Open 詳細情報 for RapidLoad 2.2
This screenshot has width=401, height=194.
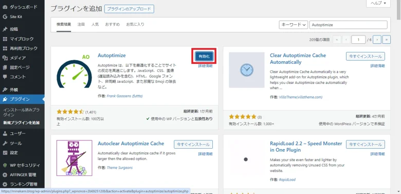pyautogui.click(x=377, y=154)
